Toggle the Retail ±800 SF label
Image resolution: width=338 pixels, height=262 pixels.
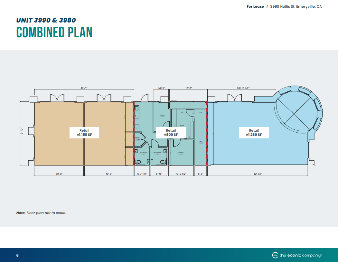(171, 132)
